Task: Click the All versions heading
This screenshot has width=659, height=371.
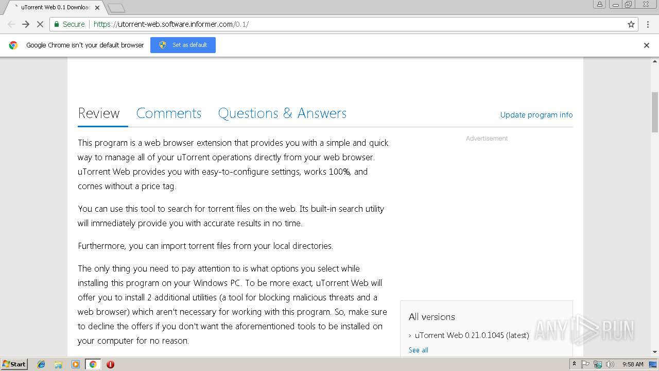Action: point(432,317)
